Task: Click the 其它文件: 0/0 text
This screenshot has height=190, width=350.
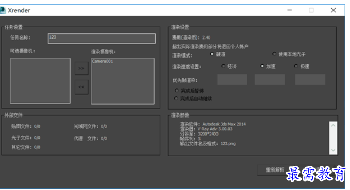Action: pos(26,147)
